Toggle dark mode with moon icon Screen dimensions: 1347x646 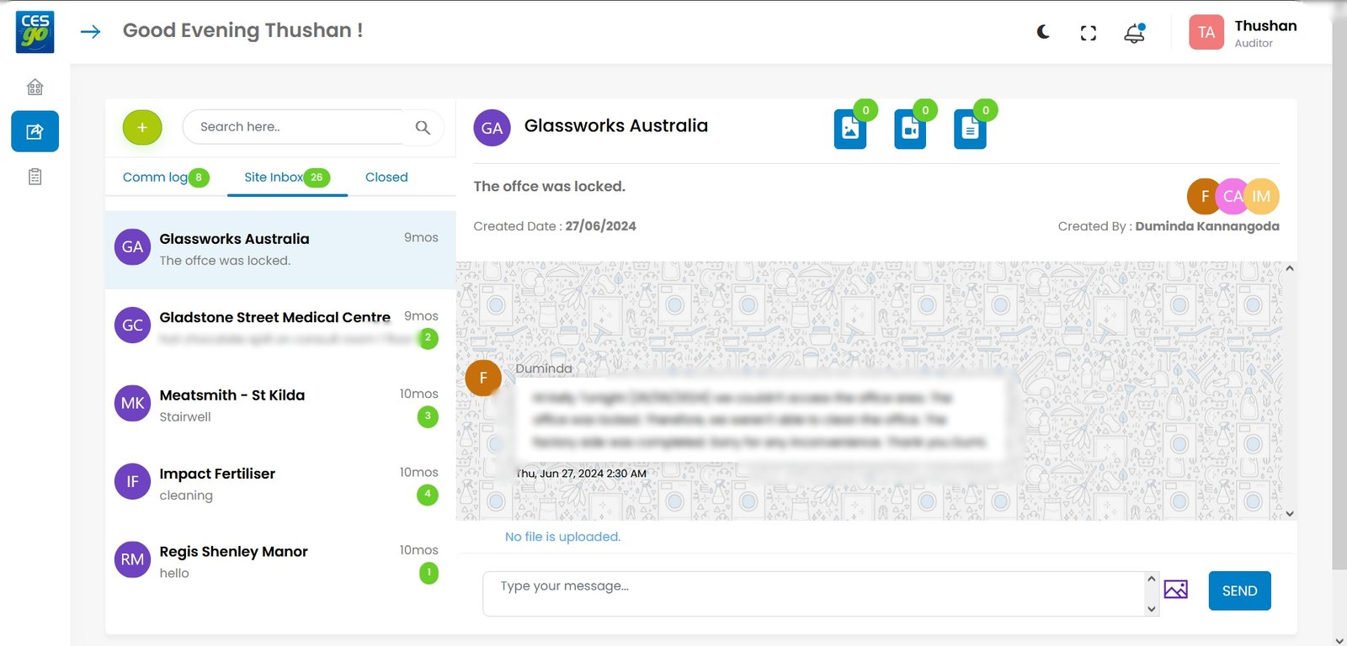(1043, 32)
